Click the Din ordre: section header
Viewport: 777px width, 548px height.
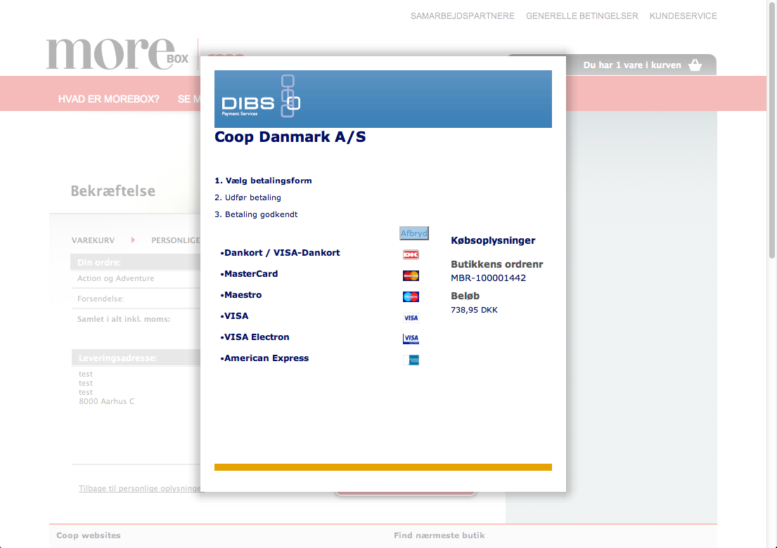[135, 262]
